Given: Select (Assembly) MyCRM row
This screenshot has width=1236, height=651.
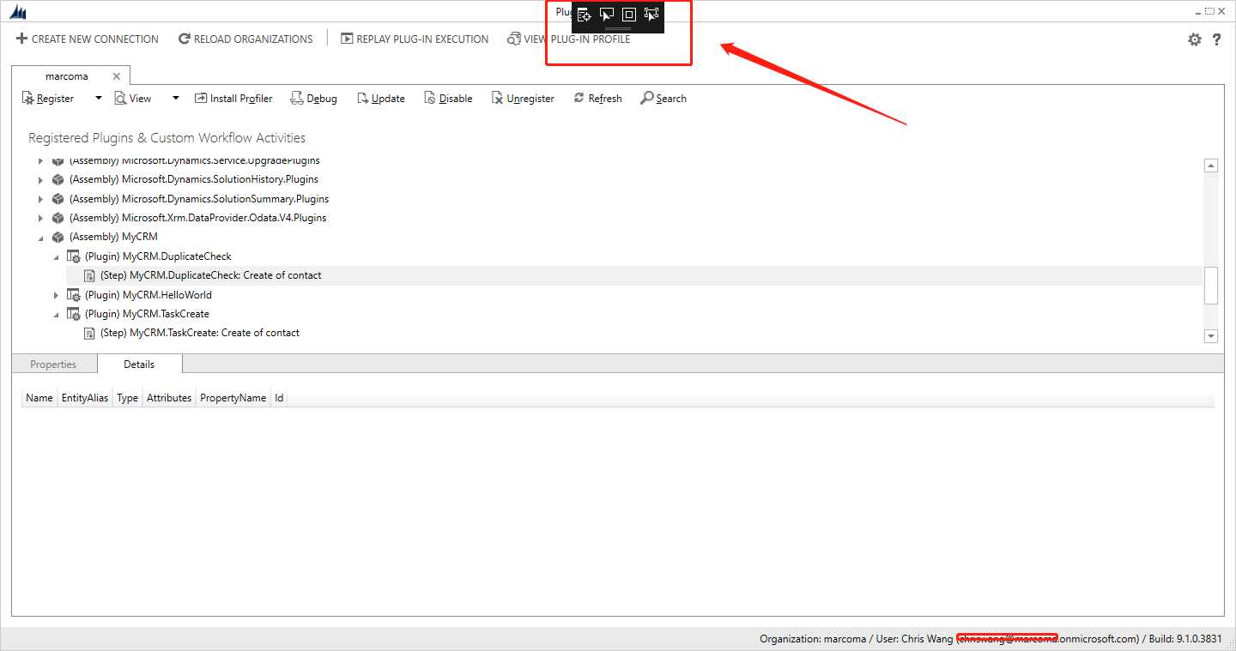Looking at the screenshot, I should (x=113, y=237).
